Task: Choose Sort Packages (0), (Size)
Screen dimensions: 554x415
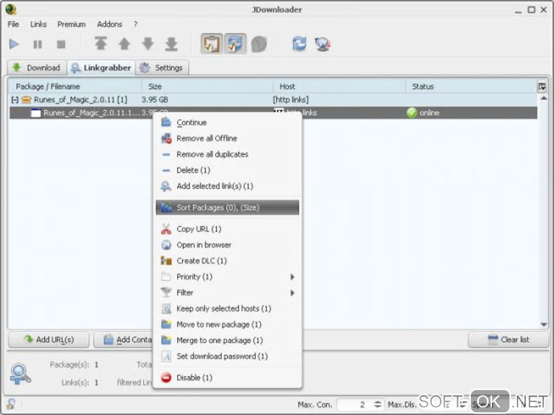Action: [x=227, y=207]
